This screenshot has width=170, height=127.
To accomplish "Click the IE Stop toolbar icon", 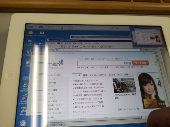I will click(62, 46).
